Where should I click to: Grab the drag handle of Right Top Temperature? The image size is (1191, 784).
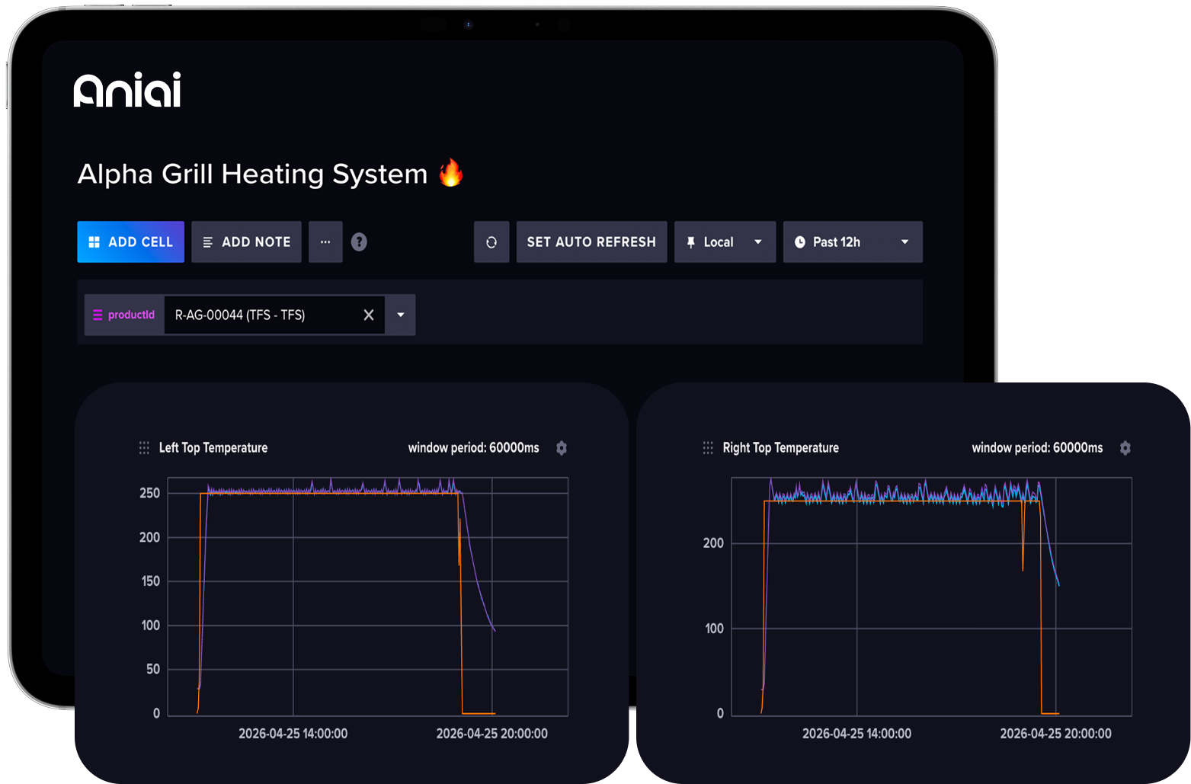pyautogui.click(x=708, y=448)
